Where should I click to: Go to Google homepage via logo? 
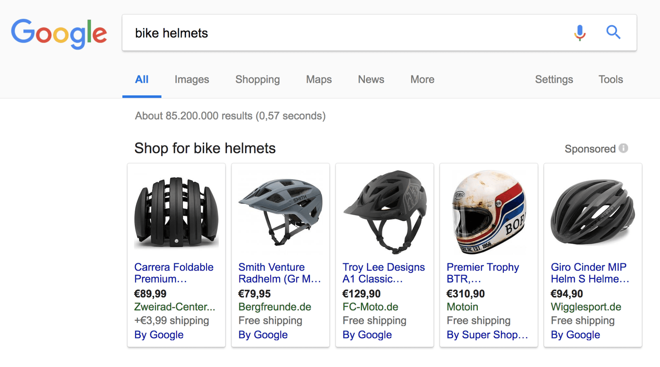59,34
